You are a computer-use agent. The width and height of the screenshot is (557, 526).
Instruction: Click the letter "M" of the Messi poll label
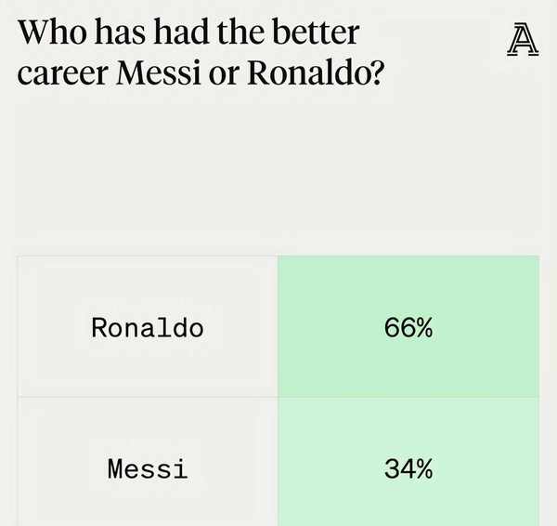point(115,469)
